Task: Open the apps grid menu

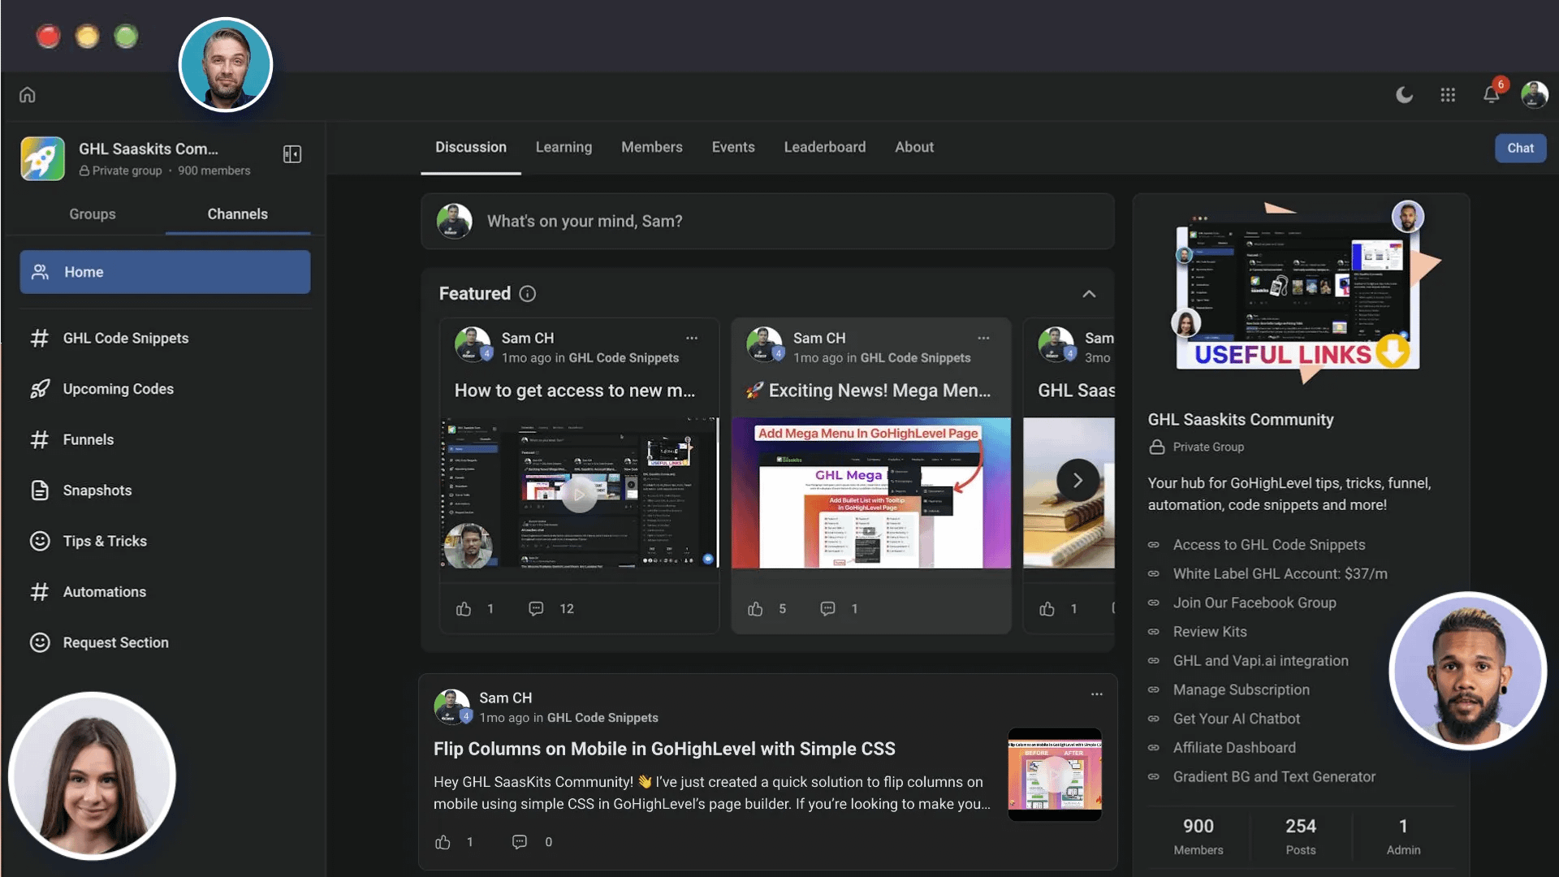Action: coord(1448,95)
